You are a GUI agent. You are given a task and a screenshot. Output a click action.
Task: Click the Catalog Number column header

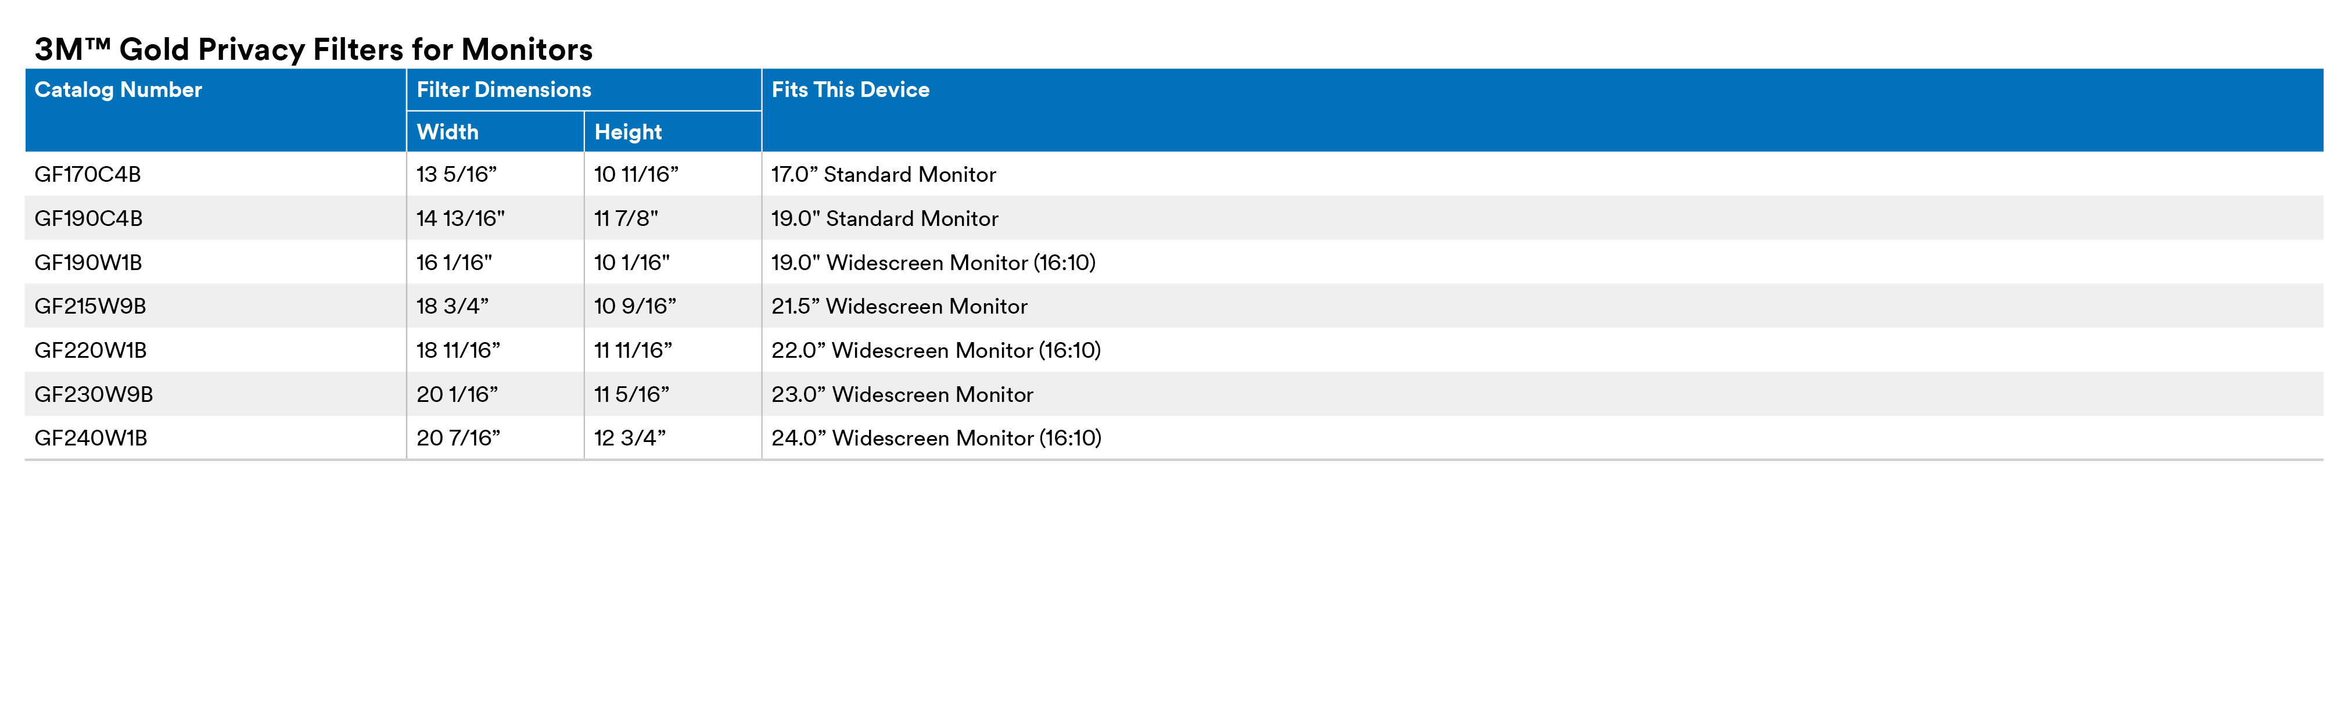pyautogui.click(x=119, y=90)
